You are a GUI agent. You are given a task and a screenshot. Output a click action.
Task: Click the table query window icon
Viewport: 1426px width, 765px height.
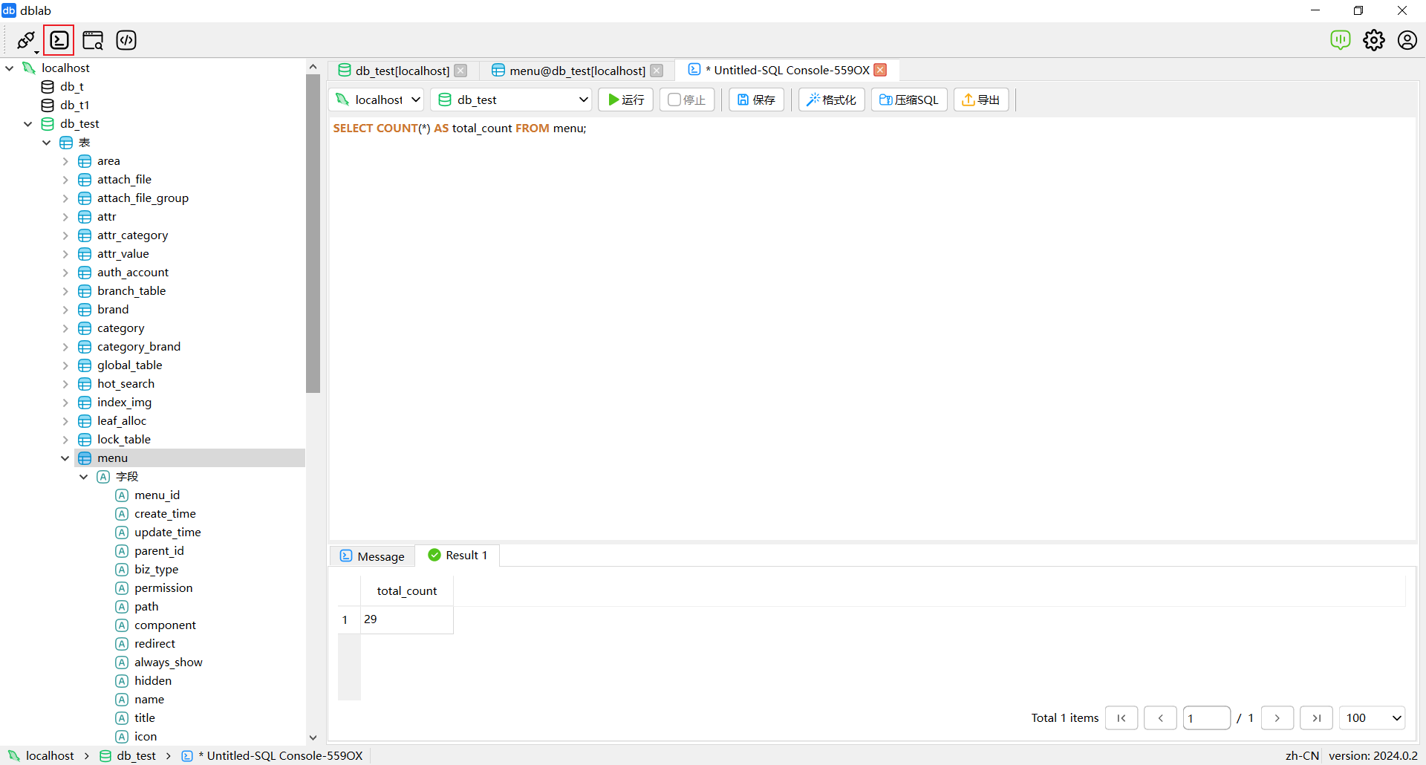93,40
